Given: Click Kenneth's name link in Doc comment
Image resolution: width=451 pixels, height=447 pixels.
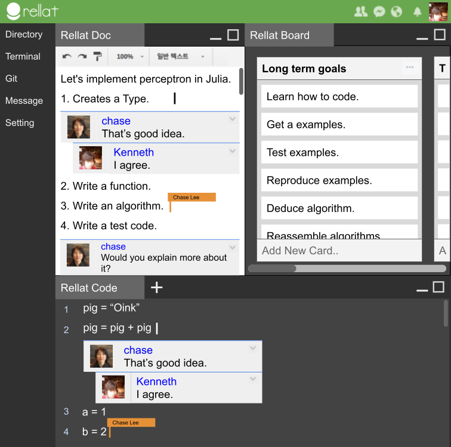Looking at the screenshot, I should point(134,152).
